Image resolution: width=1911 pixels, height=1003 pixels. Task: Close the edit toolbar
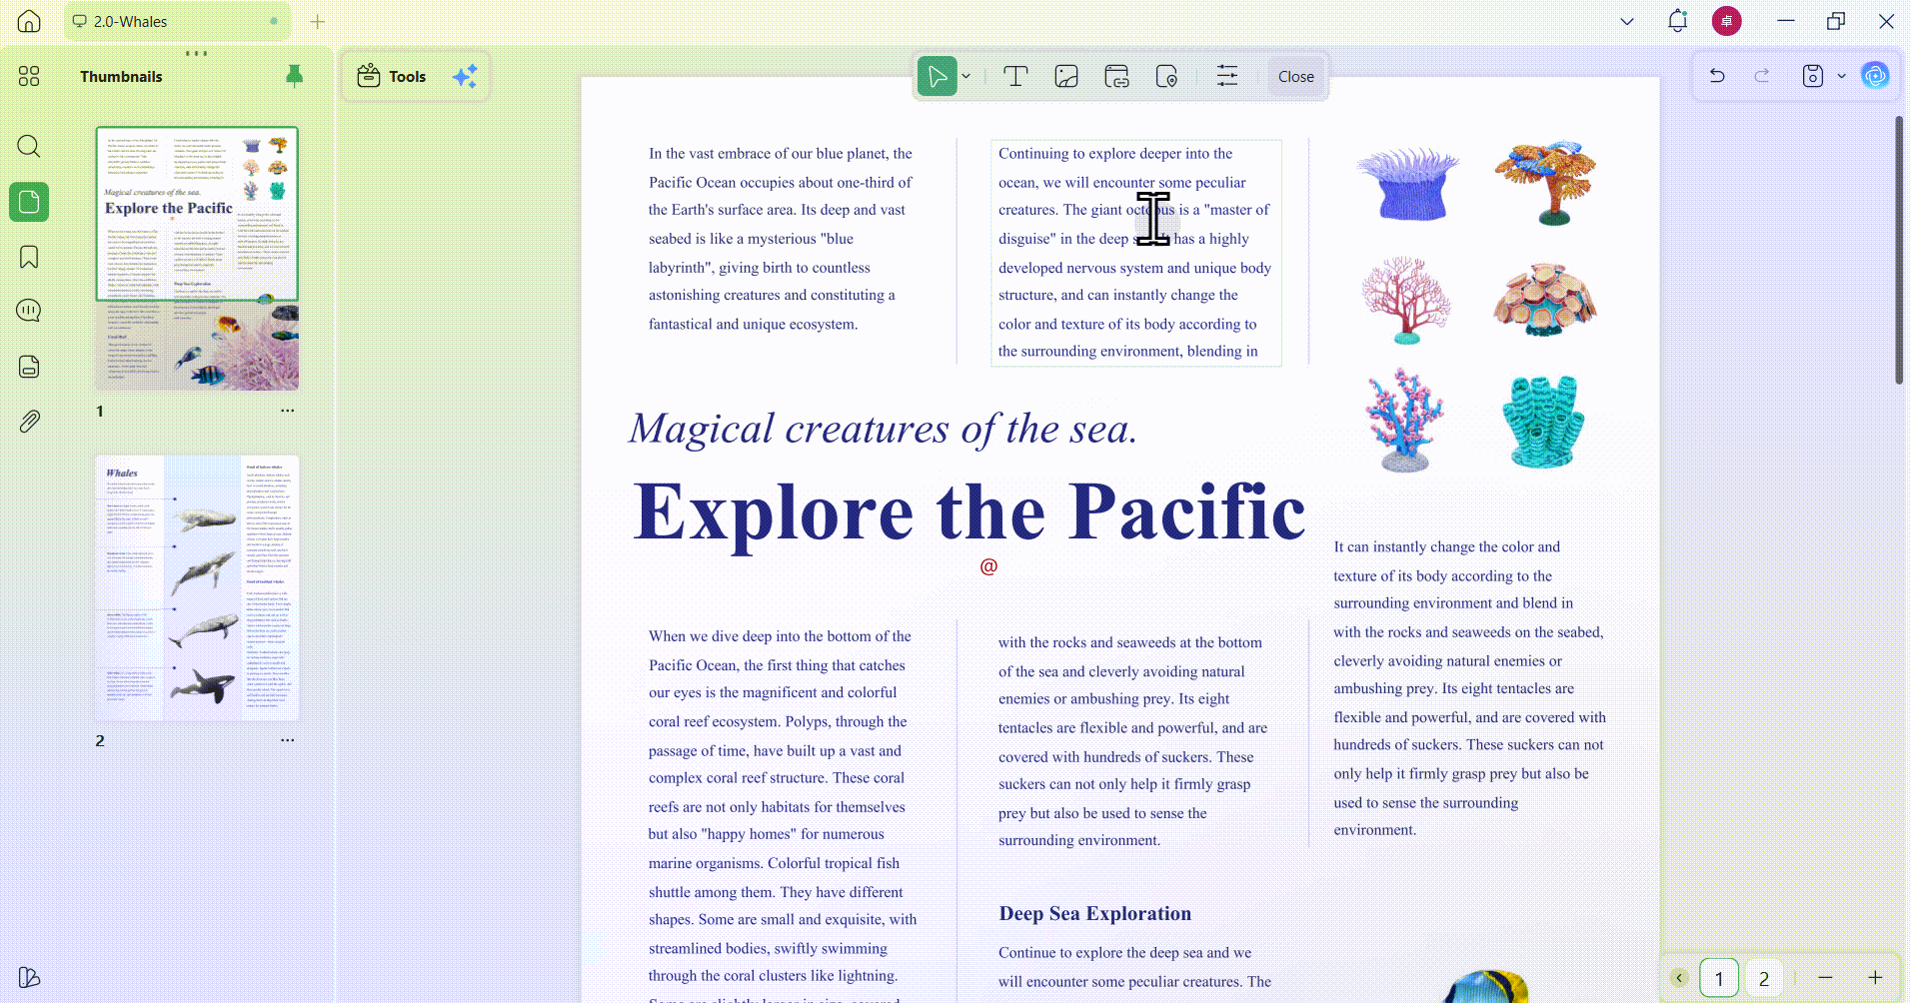point(1296,76)
